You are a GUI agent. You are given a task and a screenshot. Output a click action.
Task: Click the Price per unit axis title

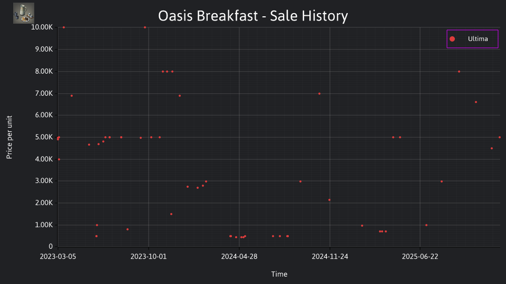point(9,137)
